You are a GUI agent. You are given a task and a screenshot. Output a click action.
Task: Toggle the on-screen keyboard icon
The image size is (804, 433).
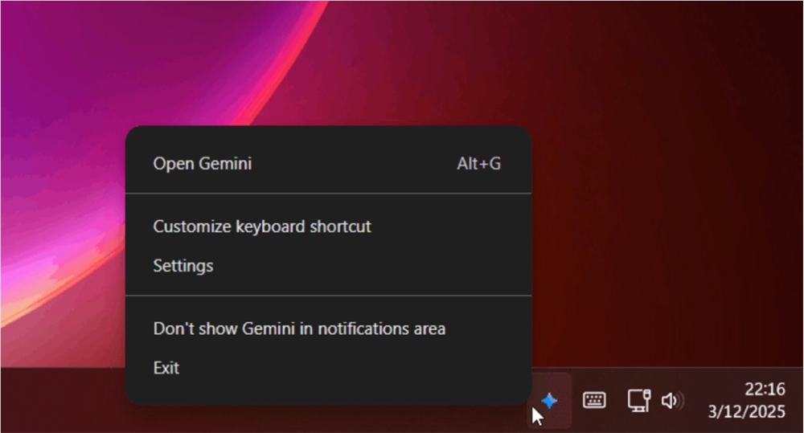point(594,400)
